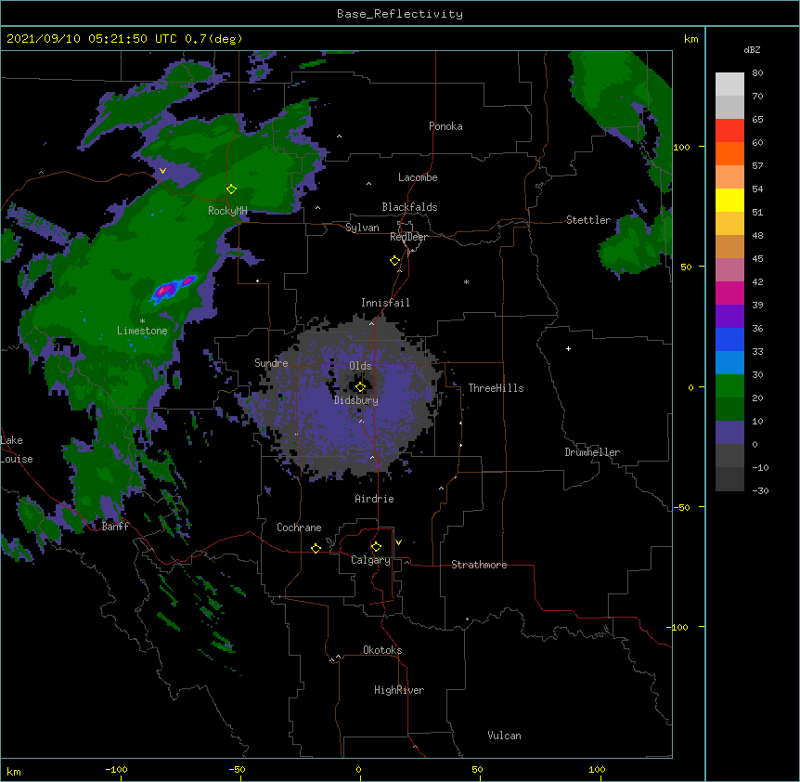Pick the magenta swatch between 42 and 39 dBZ
800x782 pixels.
[729, 293]
